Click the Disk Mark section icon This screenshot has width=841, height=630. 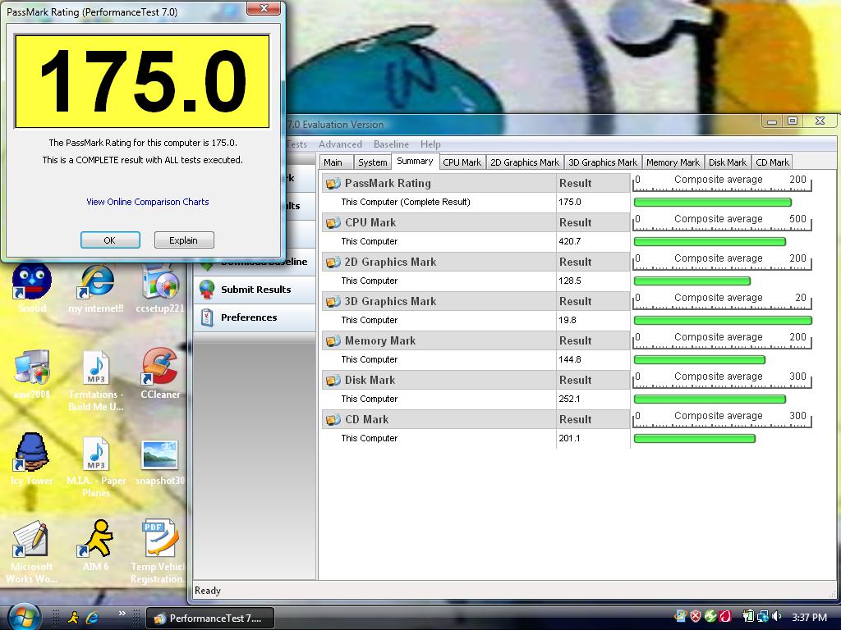(x=333, y=380)
